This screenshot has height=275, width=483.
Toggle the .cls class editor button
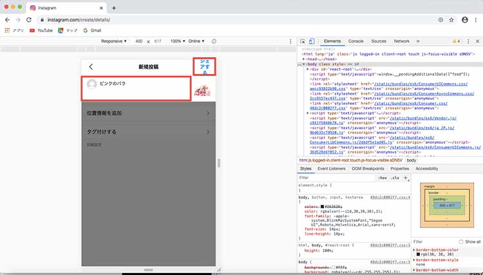coord(395,178)
